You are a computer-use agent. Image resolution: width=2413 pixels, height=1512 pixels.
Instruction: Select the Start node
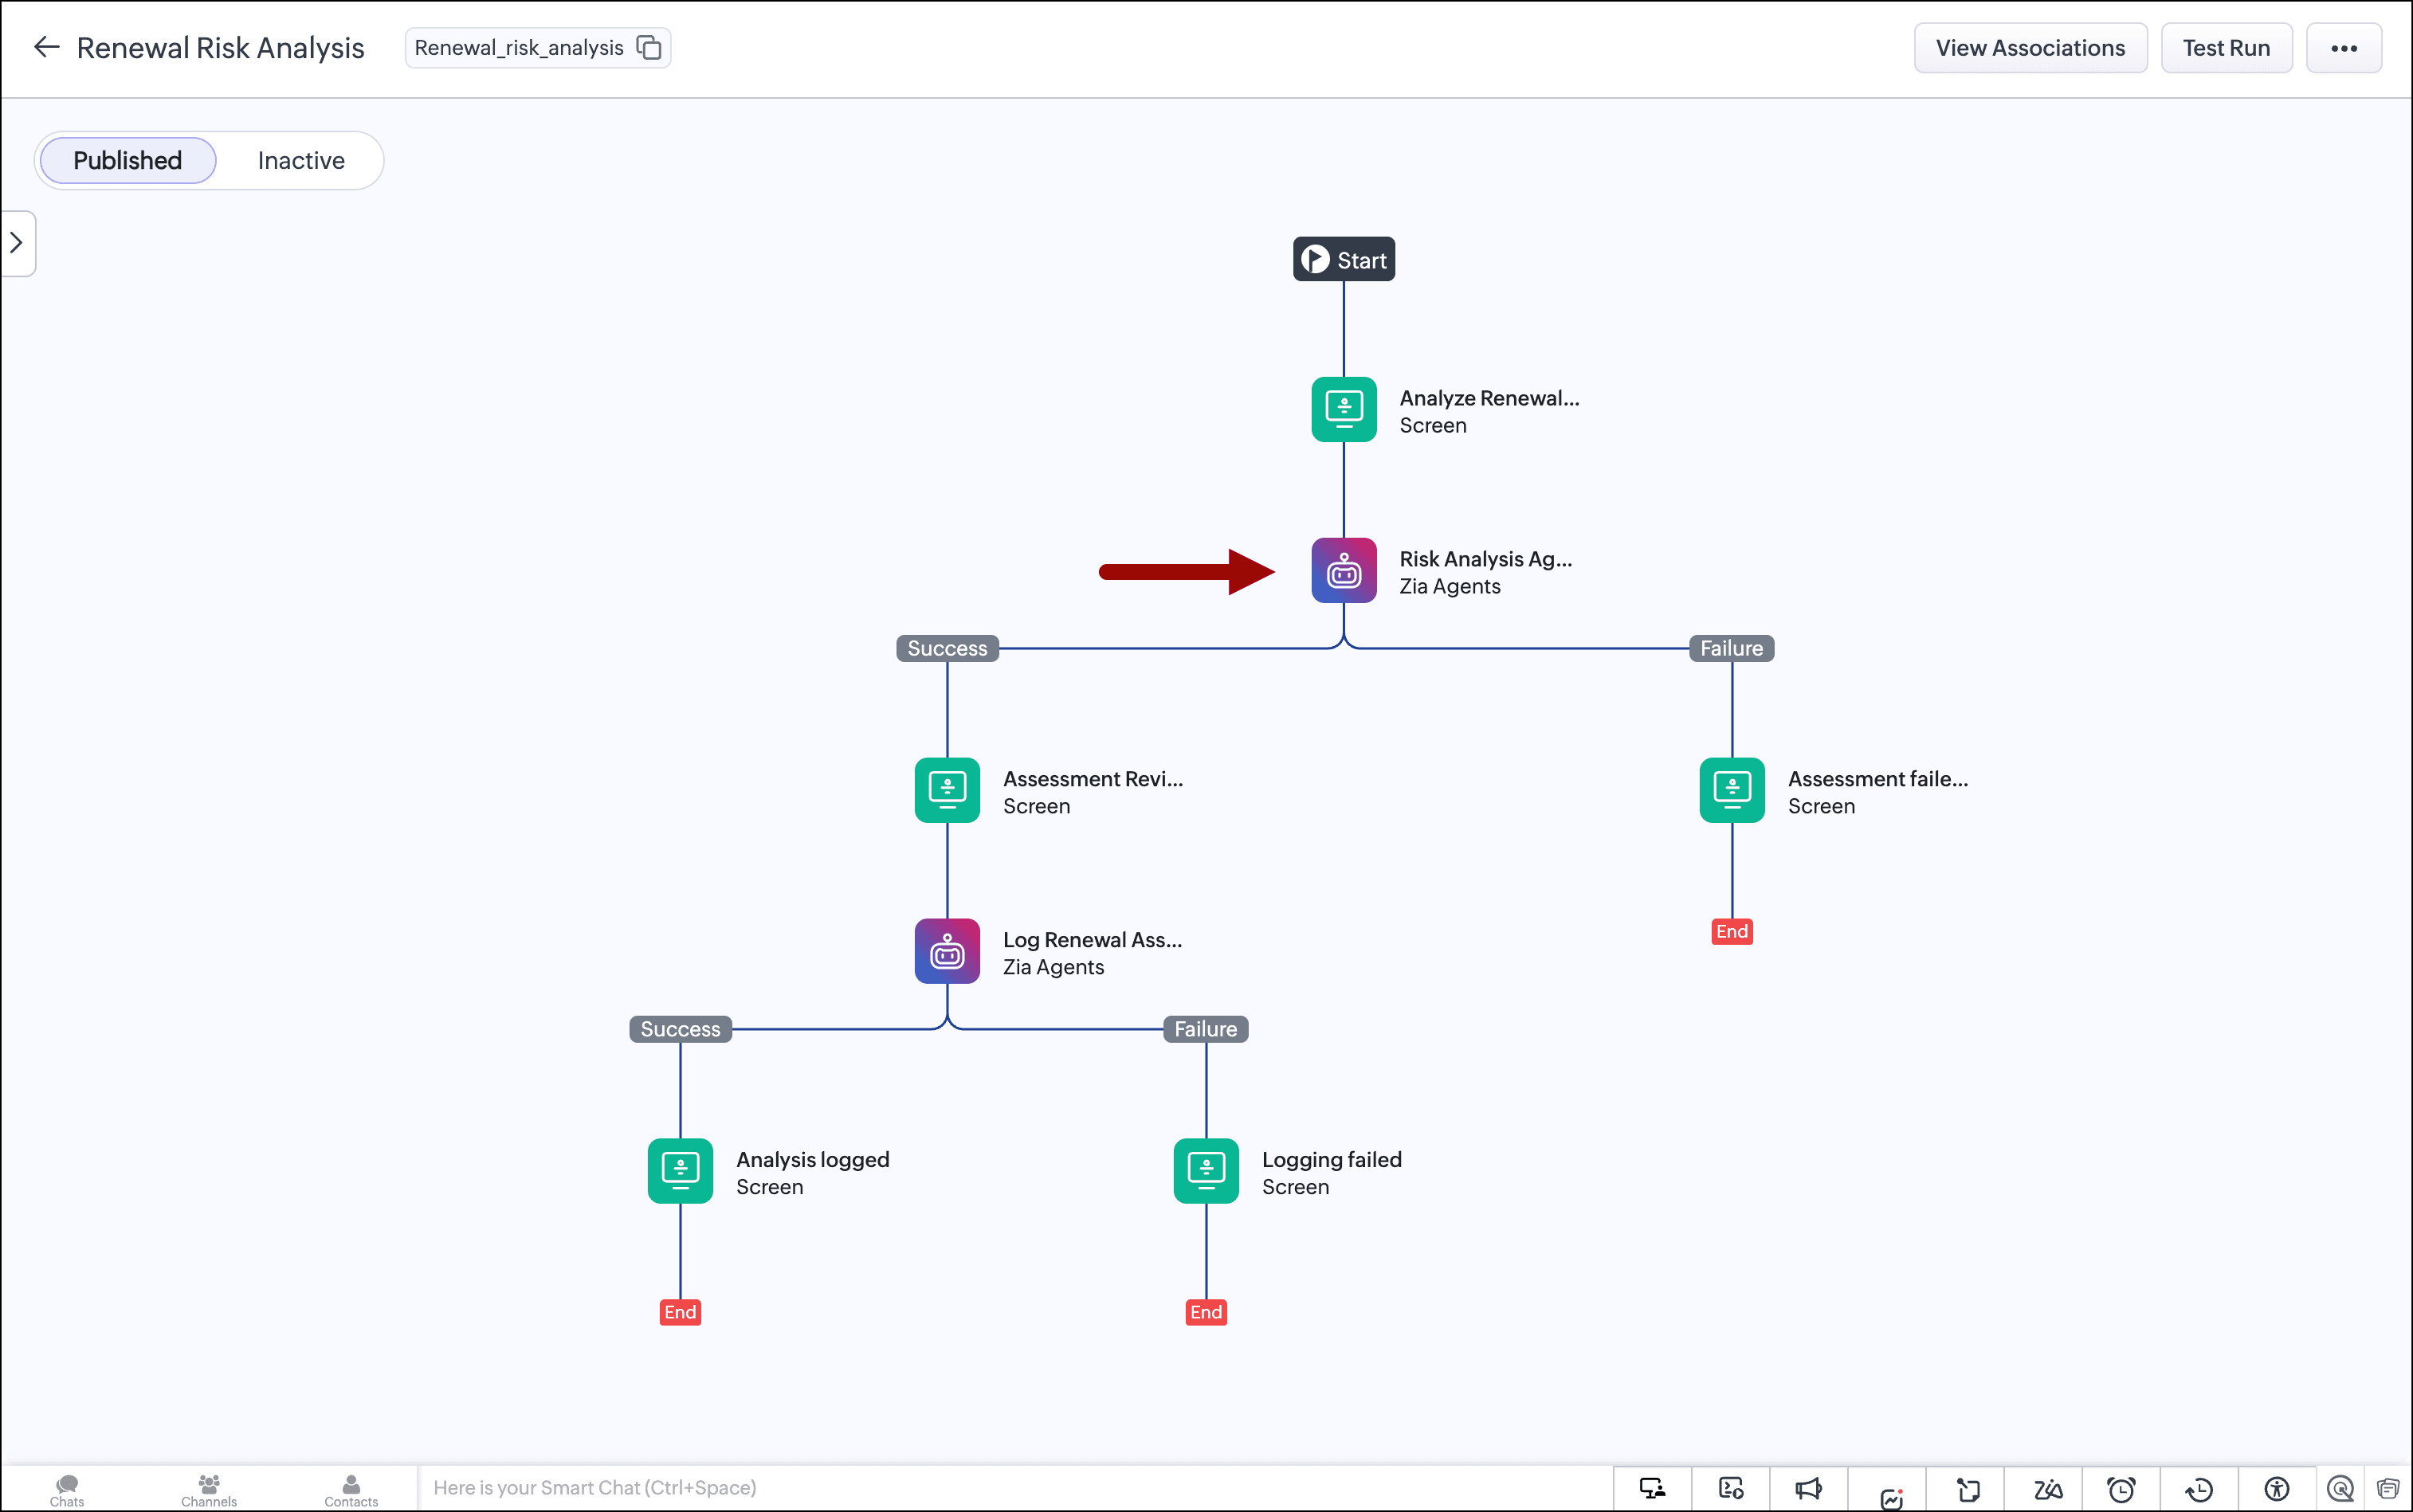click(1344, 259)
